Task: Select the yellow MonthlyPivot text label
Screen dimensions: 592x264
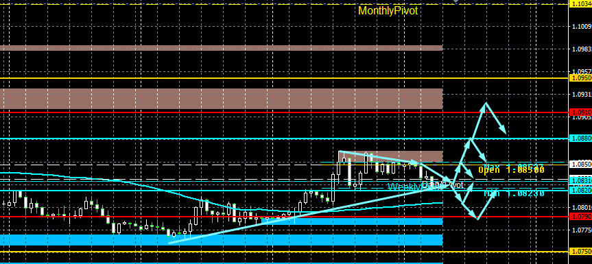Action: pyautogui.click(x=388, y=11)
